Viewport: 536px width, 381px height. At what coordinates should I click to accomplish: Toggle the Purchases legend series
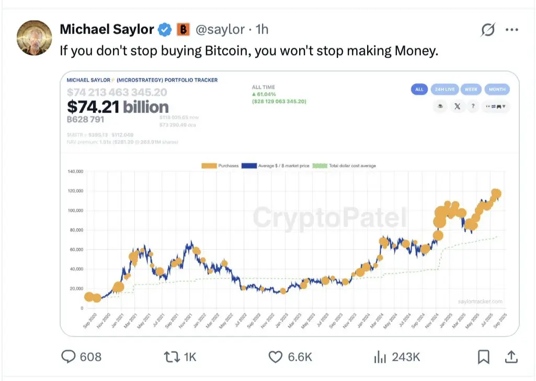click(x=220, y=166)
